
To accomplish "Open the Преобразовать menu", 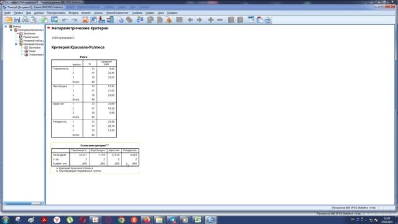I will tap(56, 12).
